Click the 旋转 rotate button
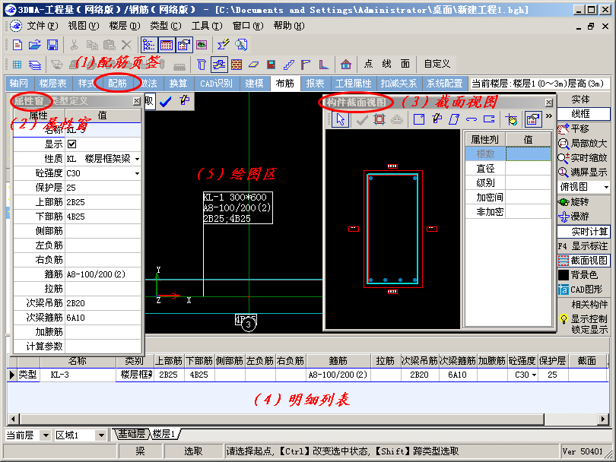The image size is (616, 462). (x=574, y=202)
